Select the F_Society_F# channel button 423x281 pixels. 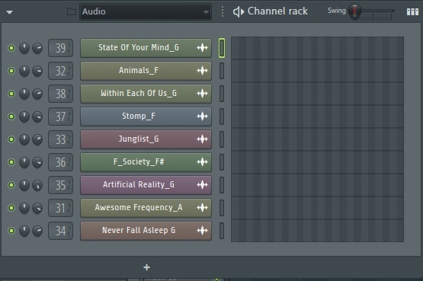point(146,162)
